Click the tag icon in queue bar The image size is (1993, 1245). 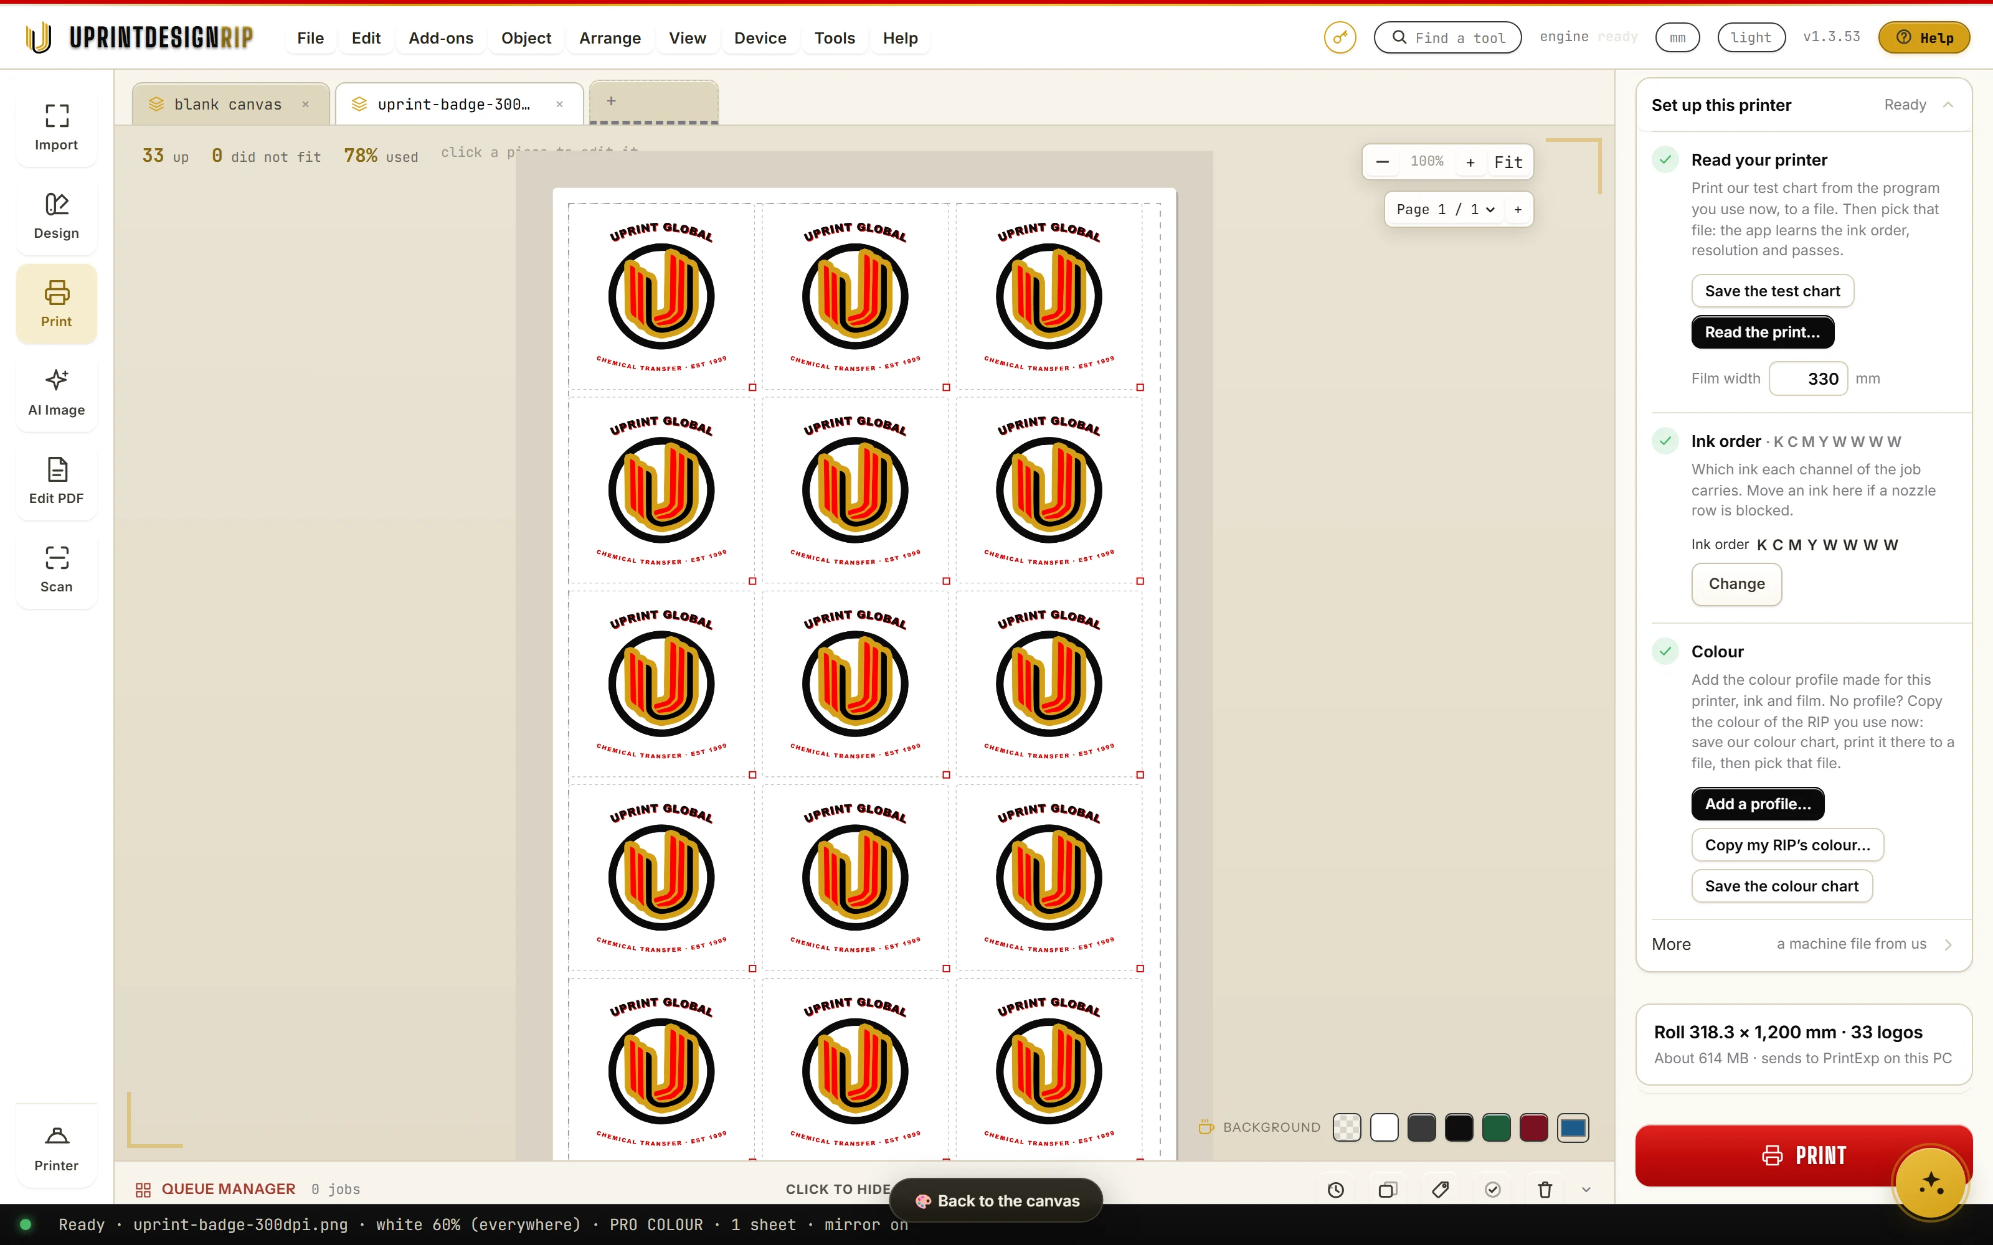[1441, 1189]
